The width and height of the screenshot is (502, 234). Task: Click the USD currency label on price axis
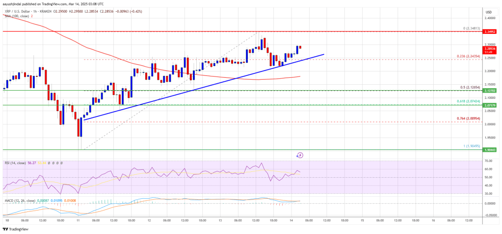tap(488, 12)
